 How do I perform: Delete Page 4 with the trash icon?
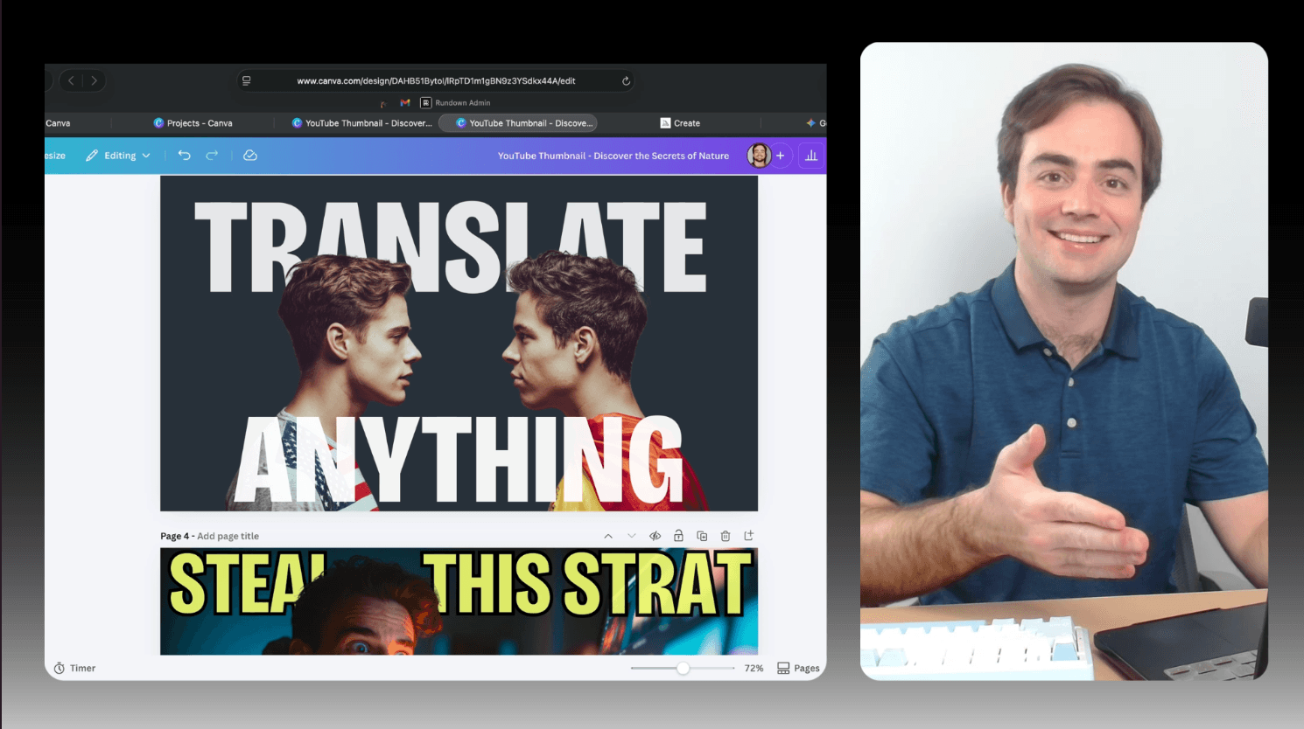(x=726, y=535)
